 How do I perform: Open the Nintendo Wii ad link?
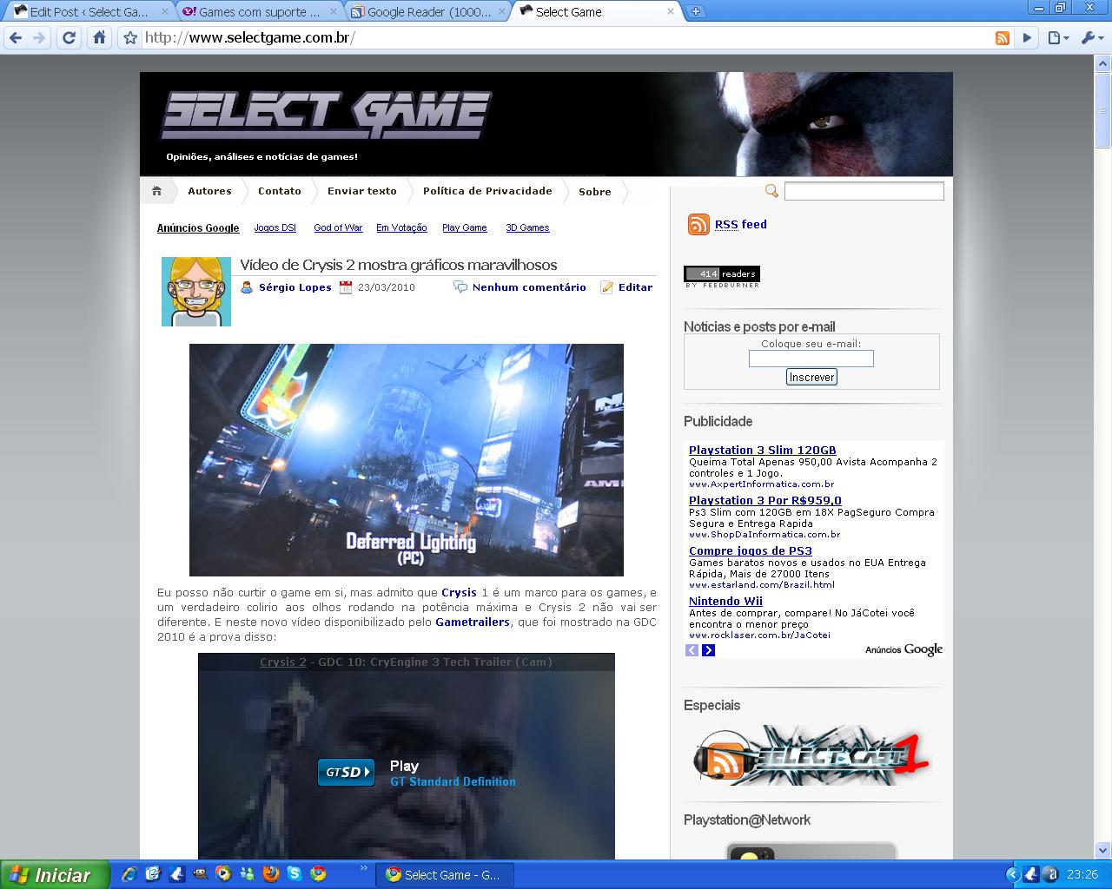coord(725,601)
